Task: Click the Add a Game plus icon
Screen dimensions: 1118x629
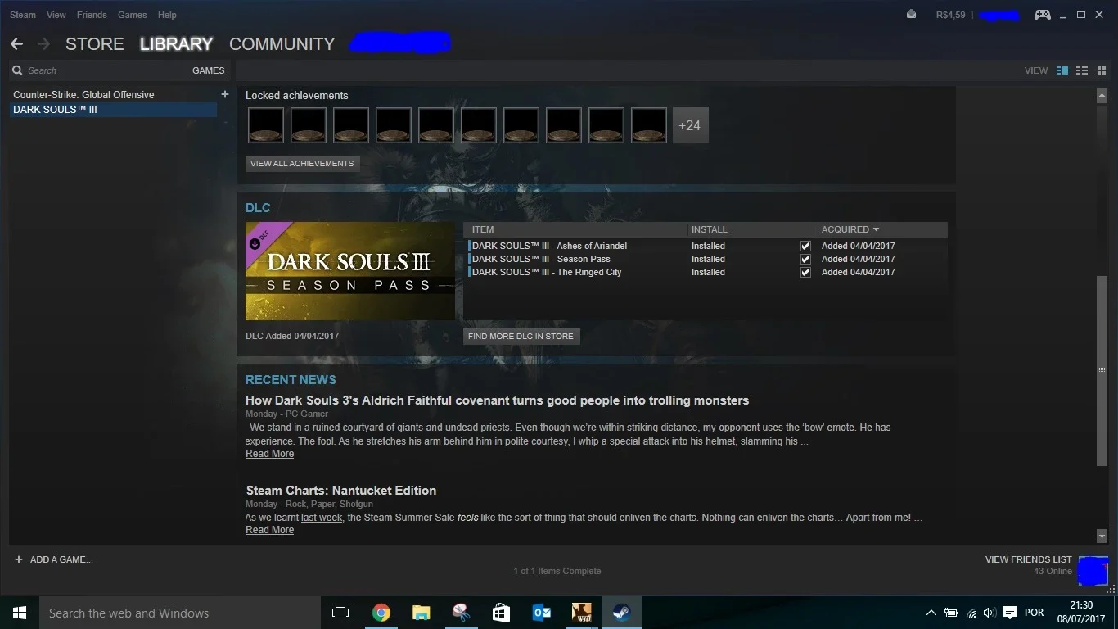Action: (x=19, y=559)
